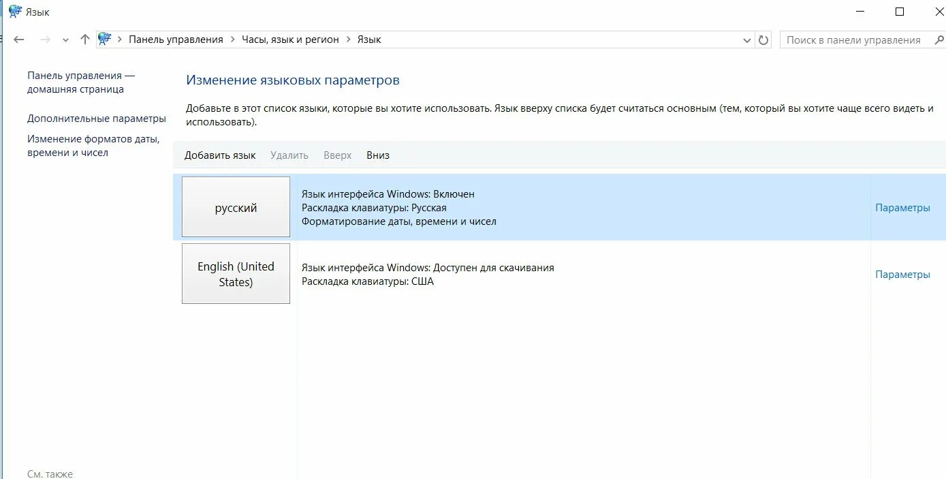The height and width of the screenshot is (479, 946).
Task: Open Добавить язык
Action: click(x=220, y=155)
